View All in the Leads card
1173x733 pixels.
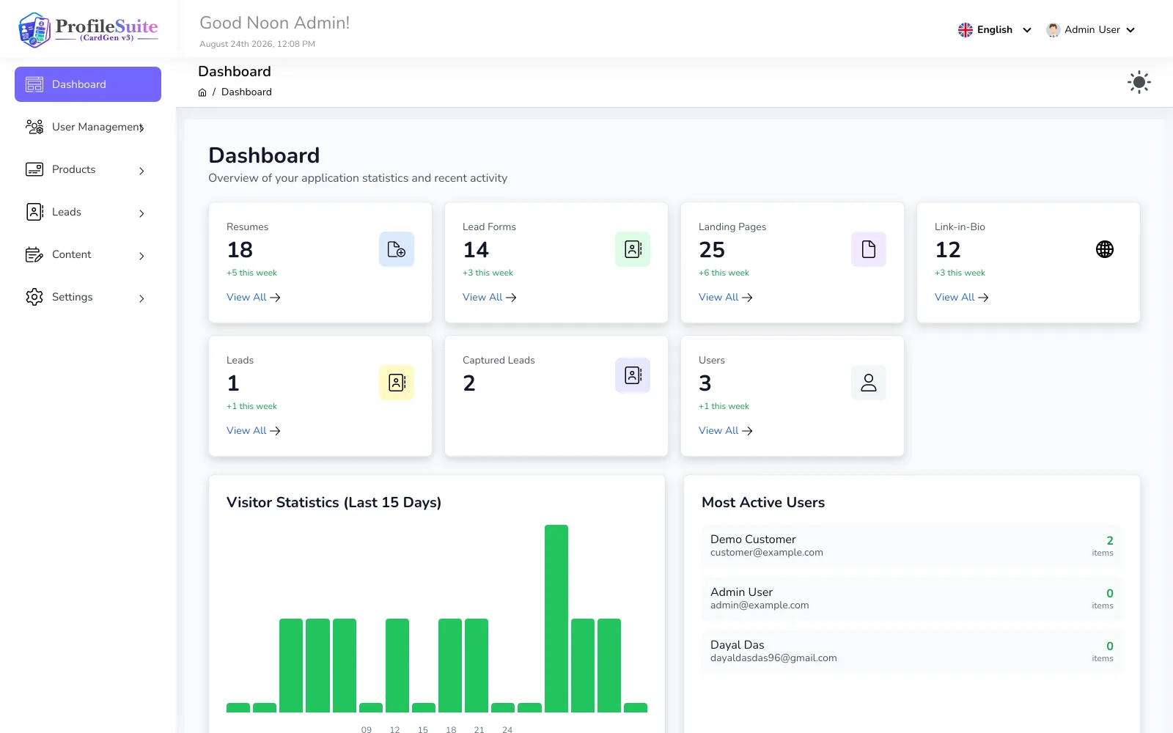254,430
